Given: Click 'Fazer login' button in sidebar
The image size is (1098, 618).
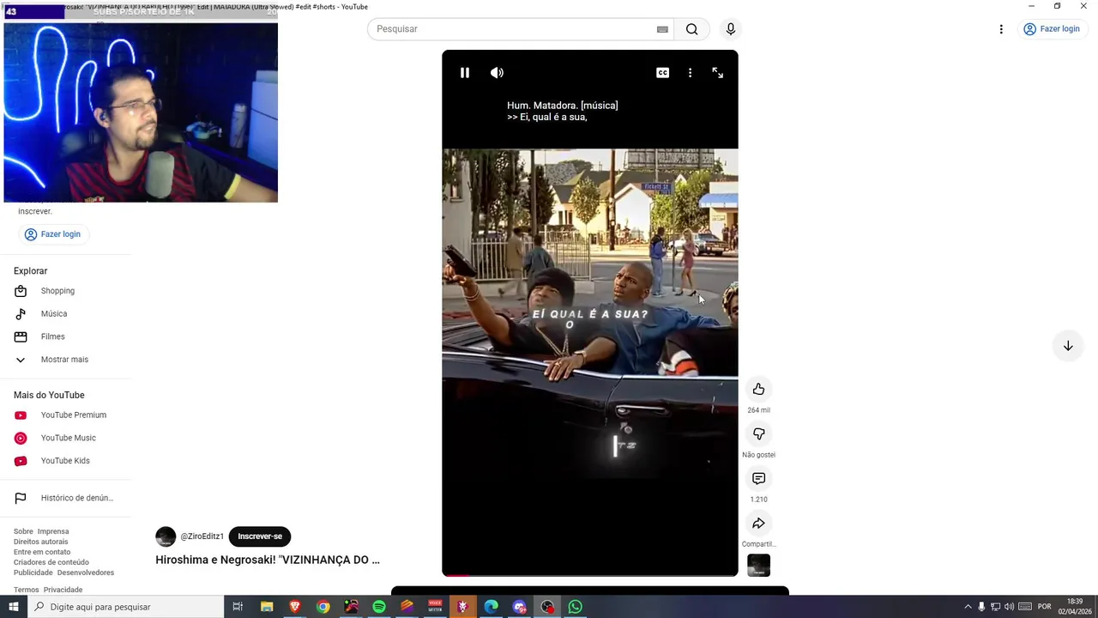Looking at the screenshot, I should 52,234.
